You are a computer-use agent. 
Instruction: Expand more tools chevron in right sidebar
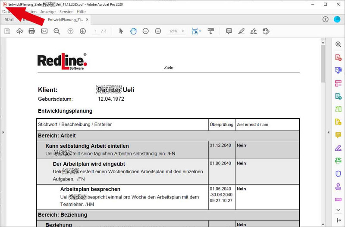click(338, 210)
